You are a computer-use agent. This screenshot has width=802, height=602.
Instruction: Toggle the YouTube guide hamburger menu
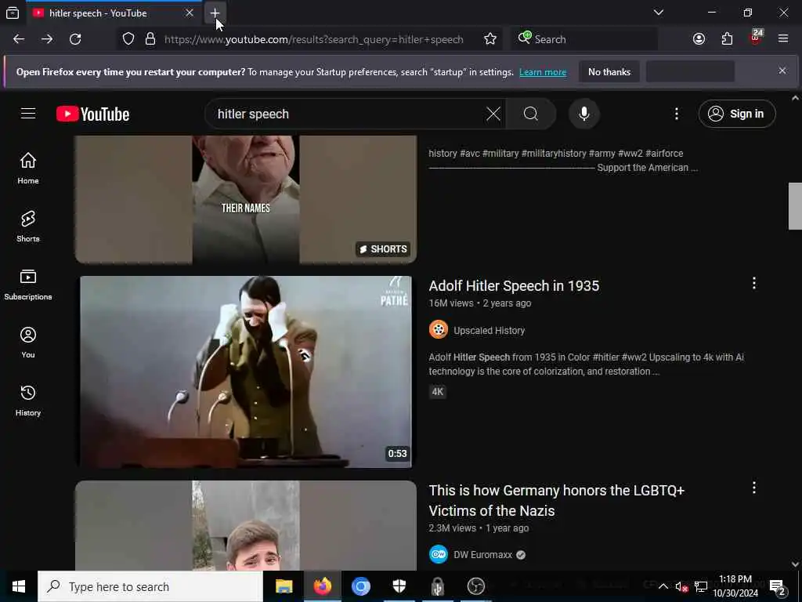(x=28, y=113)
